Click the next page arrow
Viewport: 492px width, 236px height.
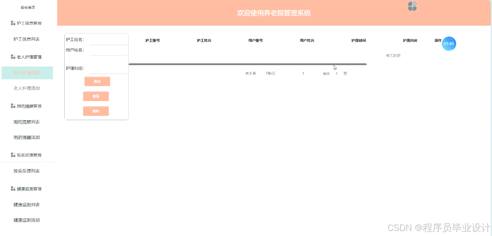pos(313,73)
